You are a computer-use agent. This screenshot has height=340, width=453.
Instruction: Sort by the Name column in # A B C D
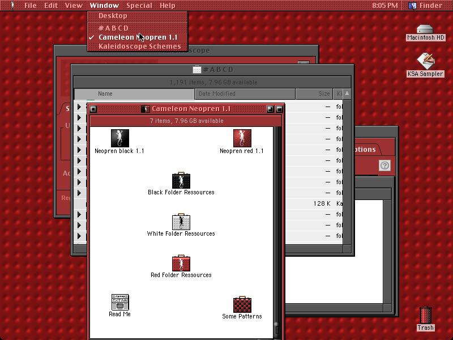coord(134,93)
